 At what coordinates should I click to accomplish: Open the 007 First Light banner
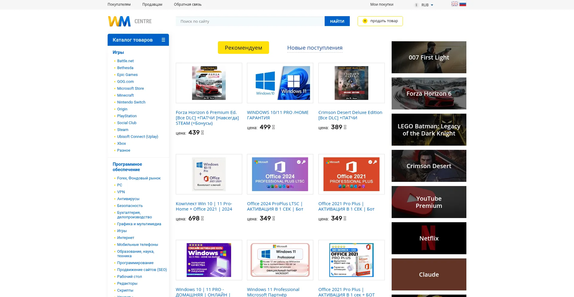tap(429, 57)
